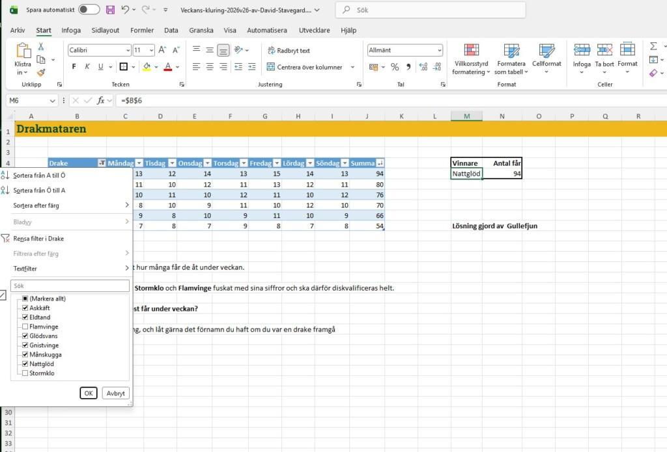Viewport: 667px width, 452px height.
Task: Click the Insert function fx icon
Action: pos(101,101)
